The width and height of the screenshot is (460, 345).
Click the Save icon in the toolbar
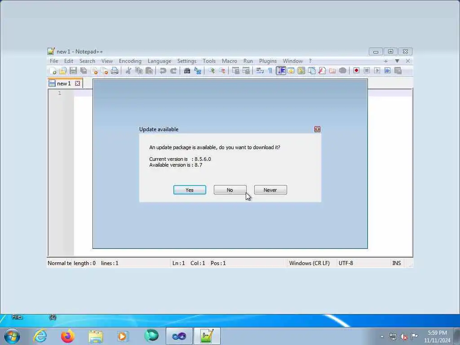point(73,71)
